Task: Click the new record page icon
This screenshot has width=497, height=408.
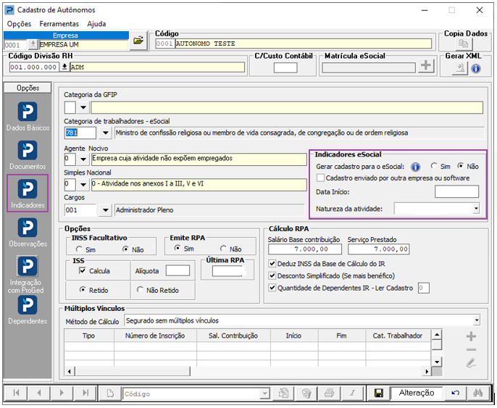Action: tap(110, 394)
